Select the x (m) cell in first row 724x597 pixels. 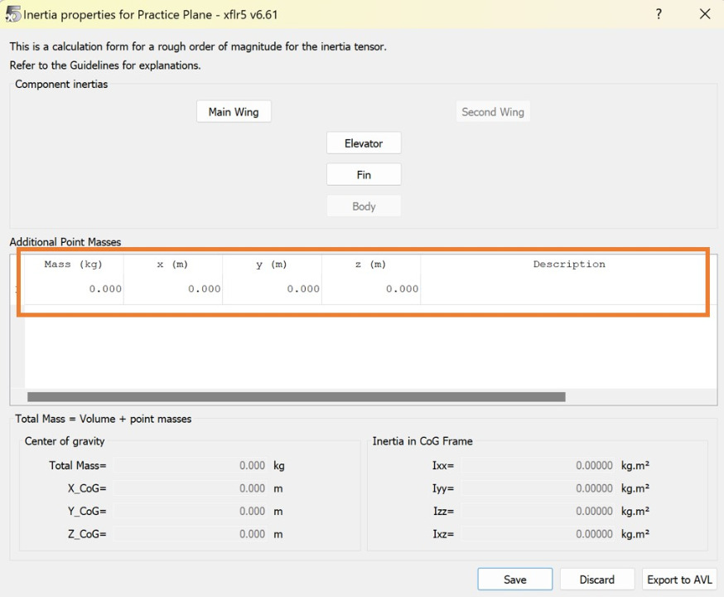coord(173,289)
